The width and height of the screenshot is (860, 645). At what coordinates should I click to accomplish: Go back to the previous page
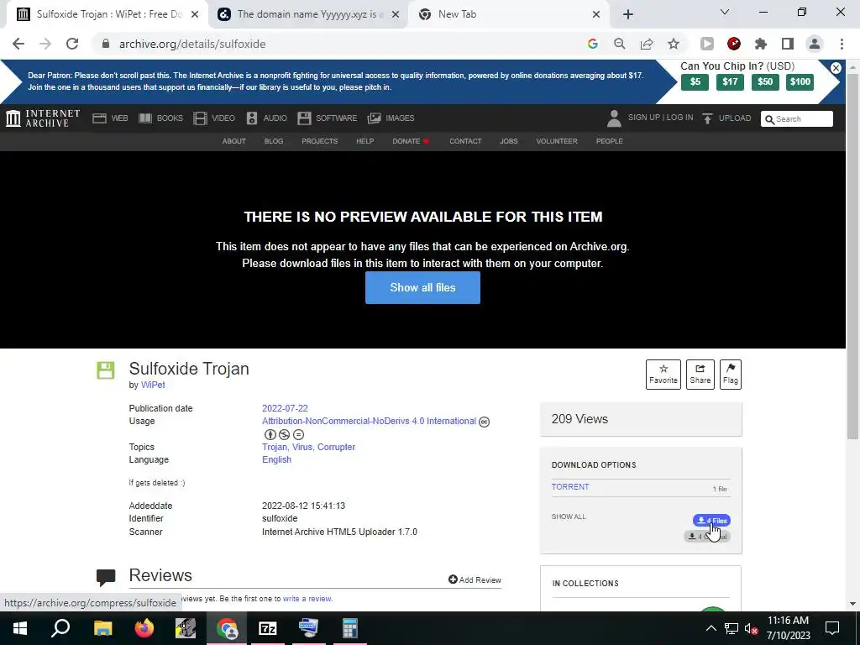coord(18,44)
